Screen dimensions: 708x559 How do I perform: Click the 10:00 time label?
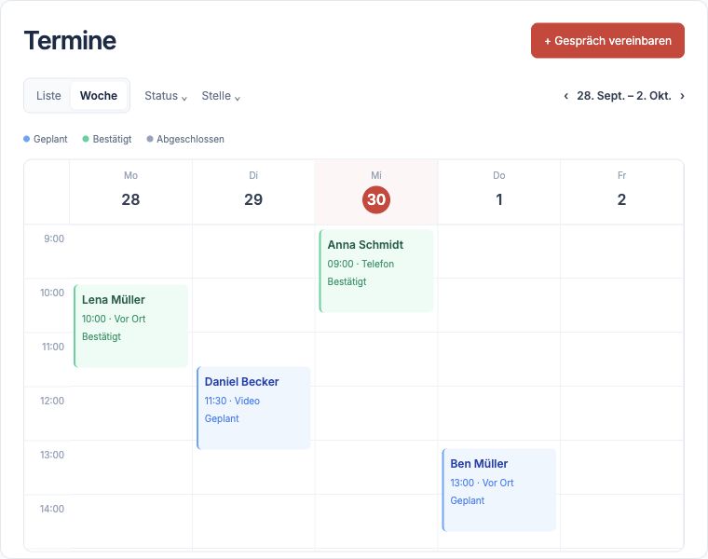pyautogui.click(x=52, y=293)
